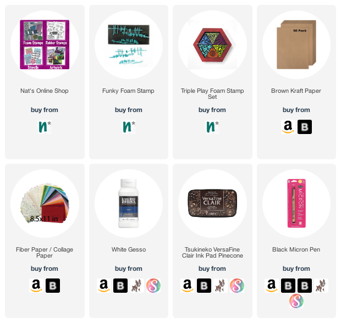
Task: Click Nat's Online Shop thumbnail image
Action: click(45, 44)
